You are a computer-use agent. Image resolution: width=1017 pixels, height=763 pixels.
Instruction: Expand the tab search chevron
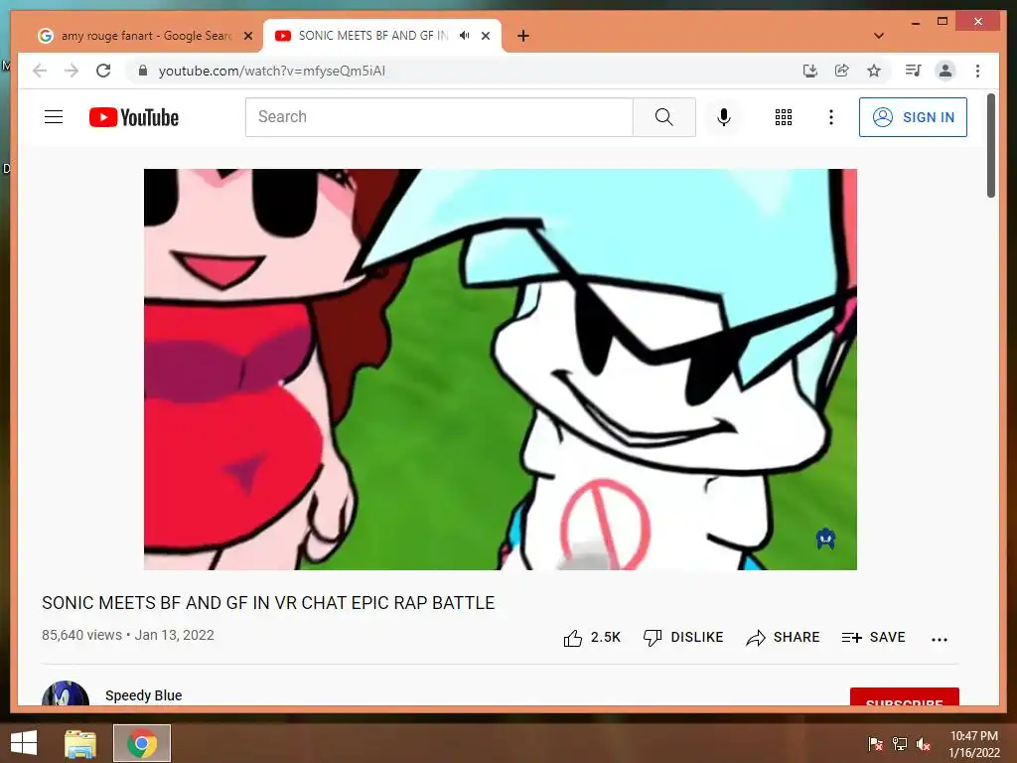tap(879, 36)
